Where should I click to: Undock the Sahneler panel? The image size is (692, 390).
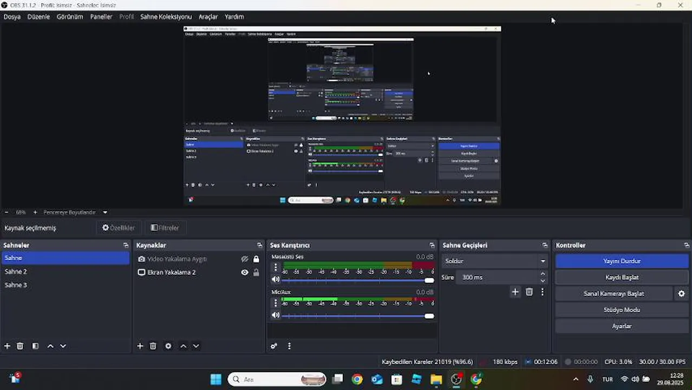[x=126, y=245]
